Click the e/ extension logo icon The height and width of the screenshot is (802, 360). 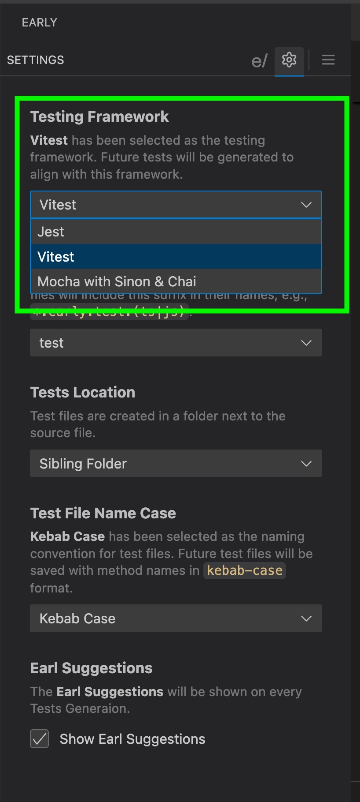pos(260,60)
